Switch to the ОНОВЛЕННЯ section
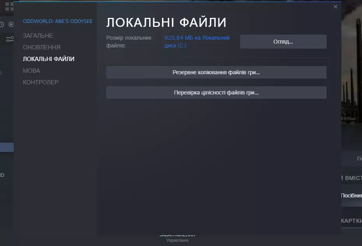Screen dimensions: 362x246 42,47
